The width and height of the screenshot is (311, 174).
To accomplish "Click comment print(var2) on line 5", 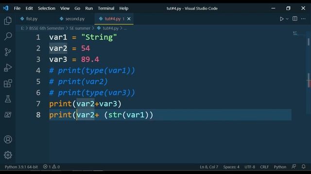I will coord(83,82).
